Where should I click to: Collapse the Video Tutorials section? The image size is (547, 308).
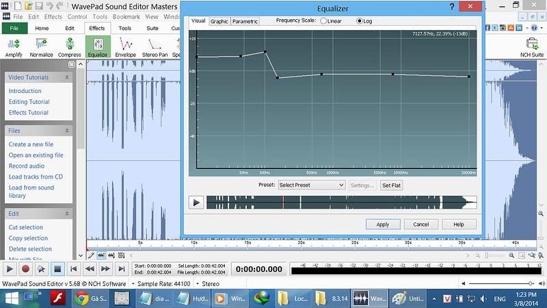click(67, 77)
